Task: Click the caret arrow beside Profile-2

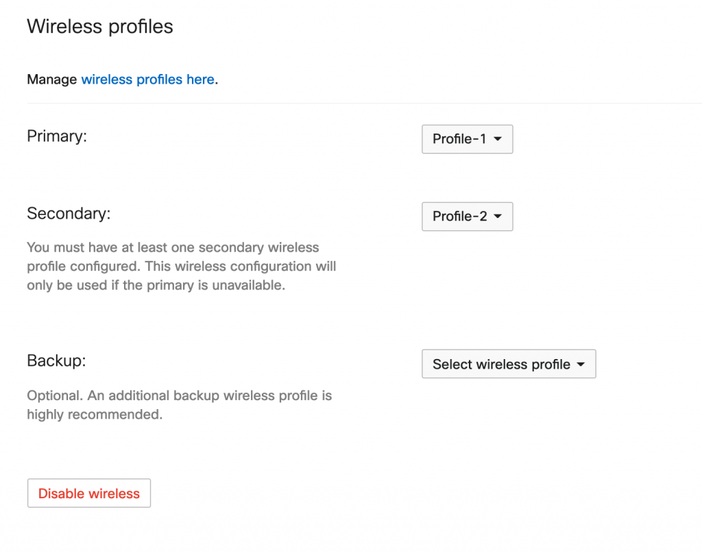Action: coord(498,217)
